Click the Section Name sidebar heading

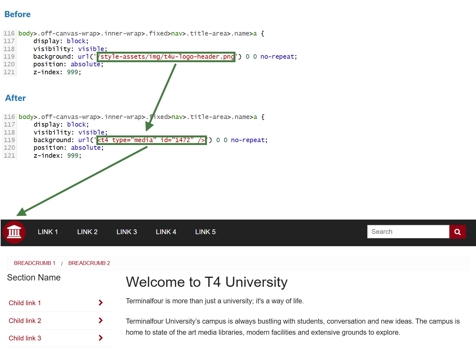tap(34, 278)
